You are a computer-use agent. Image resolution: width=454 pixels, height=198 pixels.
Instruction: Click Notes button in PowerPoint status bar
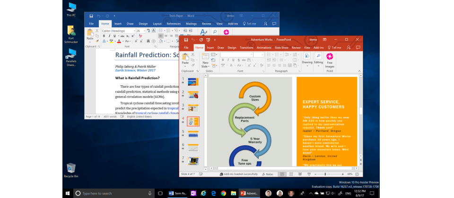[x=268, y=174]
